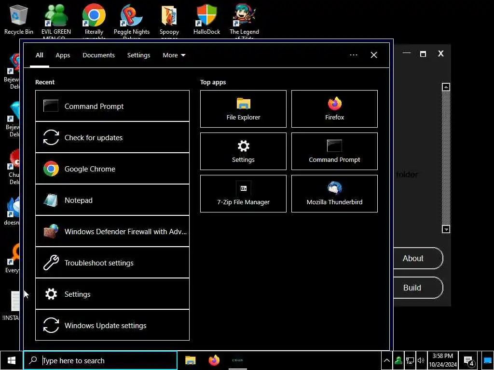Select the EVIL GREEN MEN desktop shortcut
Image resolution: width=494 pixels, height=370 pixels.
click(56, 21)
